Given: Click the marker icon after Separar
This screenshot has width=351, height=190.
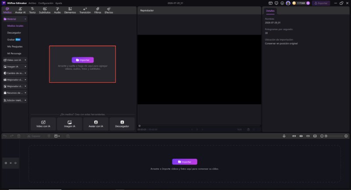Looking at the screenshot, I should coord(49,136).
